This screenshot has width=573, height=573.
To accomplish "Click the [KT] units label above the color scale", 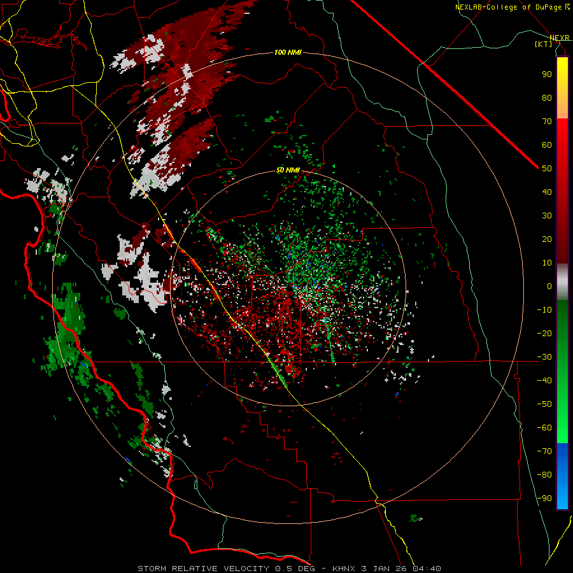I will (x=544, y=44).
